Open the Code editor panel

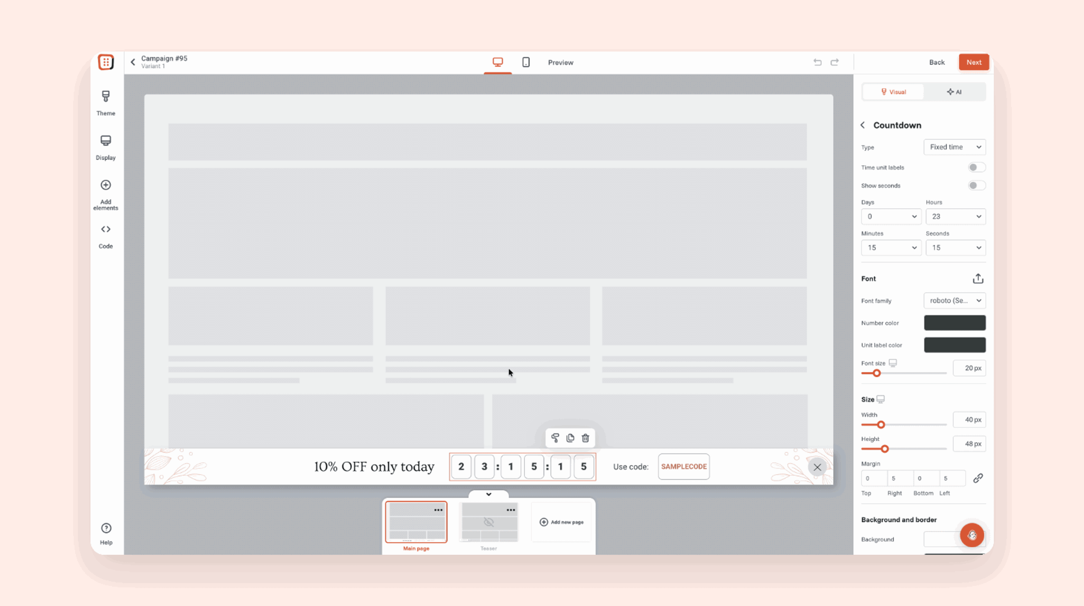106,237
